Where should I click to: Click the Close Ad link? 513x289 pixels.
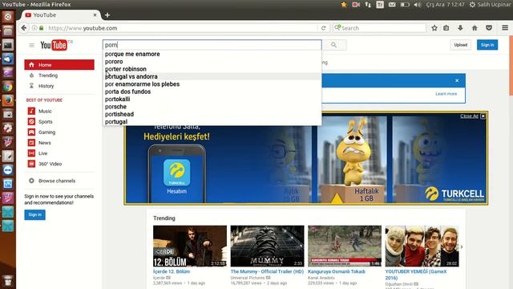click(x=469, y=116)
